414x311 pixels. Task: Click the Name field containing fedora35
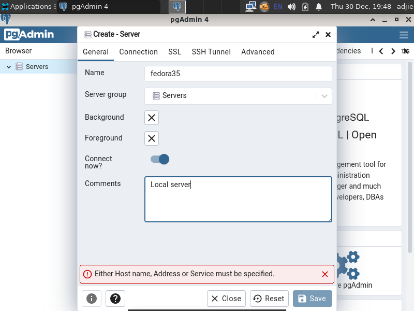(238, 74)
